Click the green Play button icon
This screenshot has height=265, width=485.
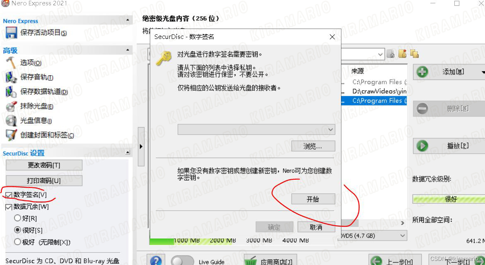pyautogui.click(x=422, y=145)
